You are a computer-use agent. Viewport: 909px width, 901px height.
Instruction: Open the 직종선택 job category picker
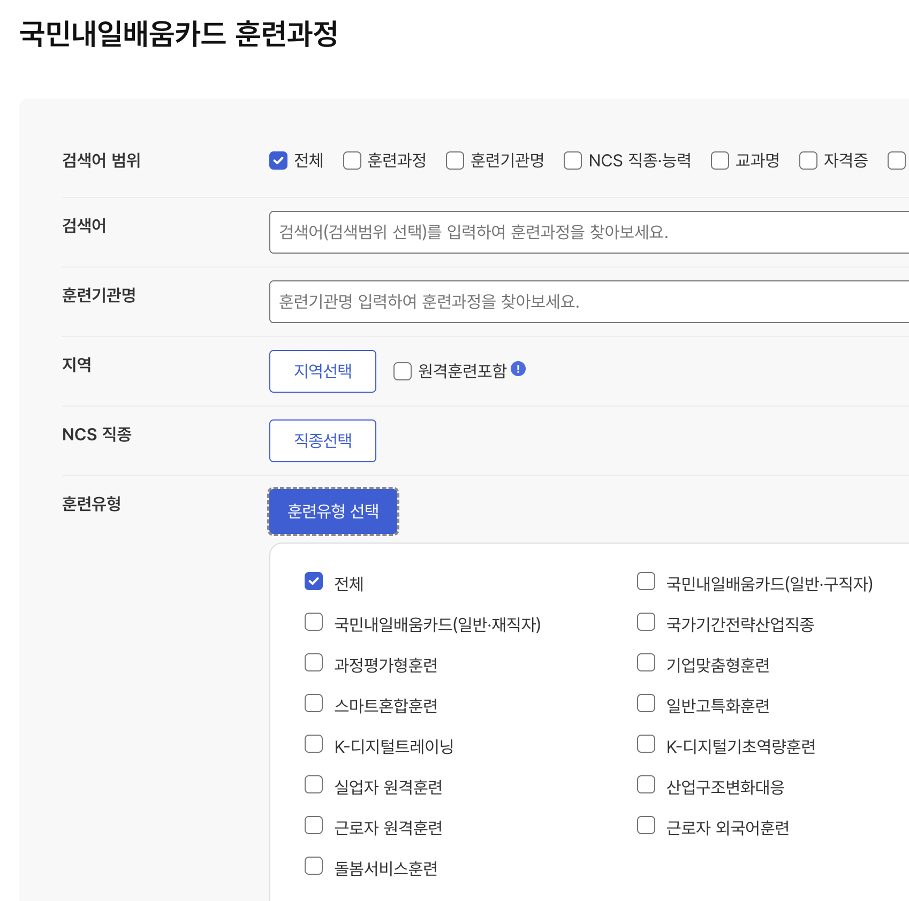[323, 441]
